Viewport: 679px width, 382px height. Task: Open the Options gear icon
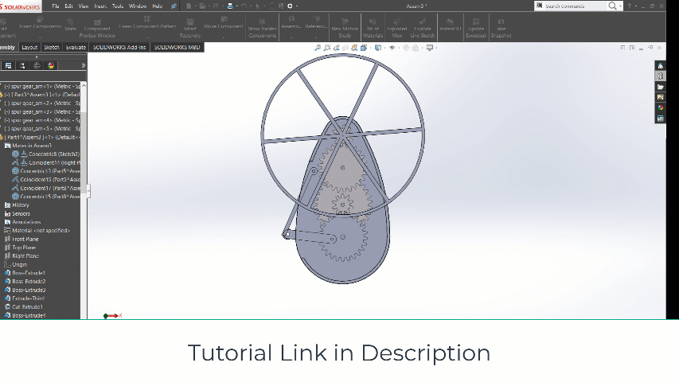pos(290,6)
